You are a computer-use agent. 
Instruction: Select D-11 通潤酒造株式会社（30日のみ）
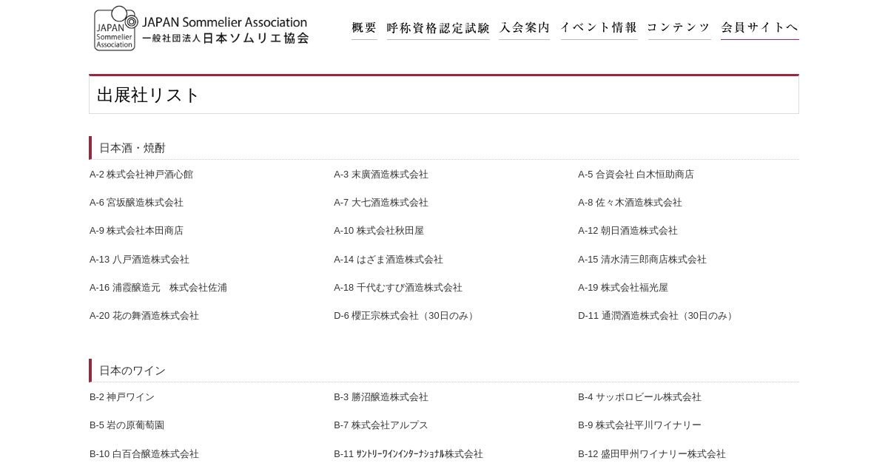(657, 316)
